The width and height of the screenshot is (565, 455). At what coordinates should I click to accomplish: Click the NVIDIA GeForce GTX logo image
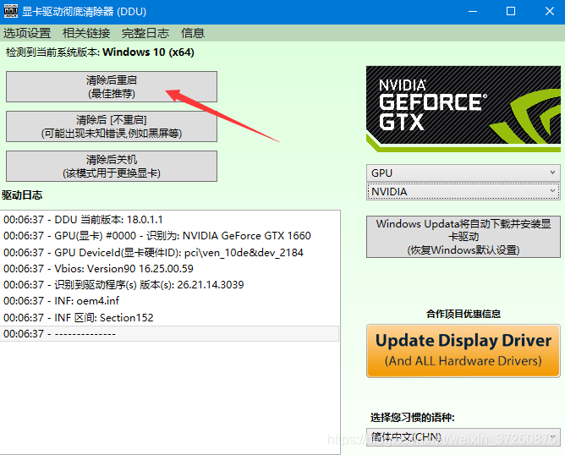click(463, 109)
